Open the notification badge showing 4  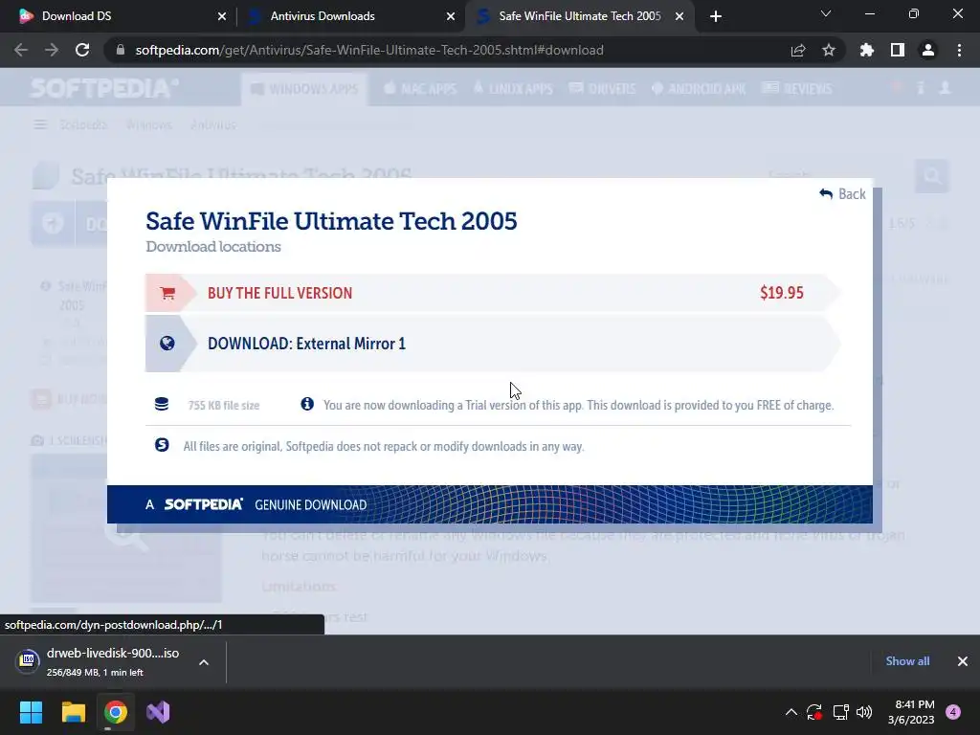pos(953,712)
